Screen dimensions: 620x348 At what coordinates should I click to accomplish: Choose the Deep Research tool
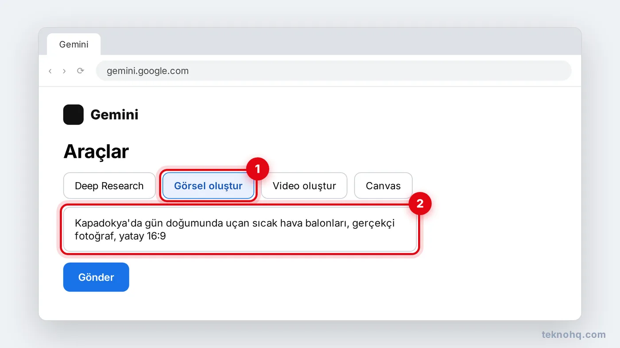point(109,186)
